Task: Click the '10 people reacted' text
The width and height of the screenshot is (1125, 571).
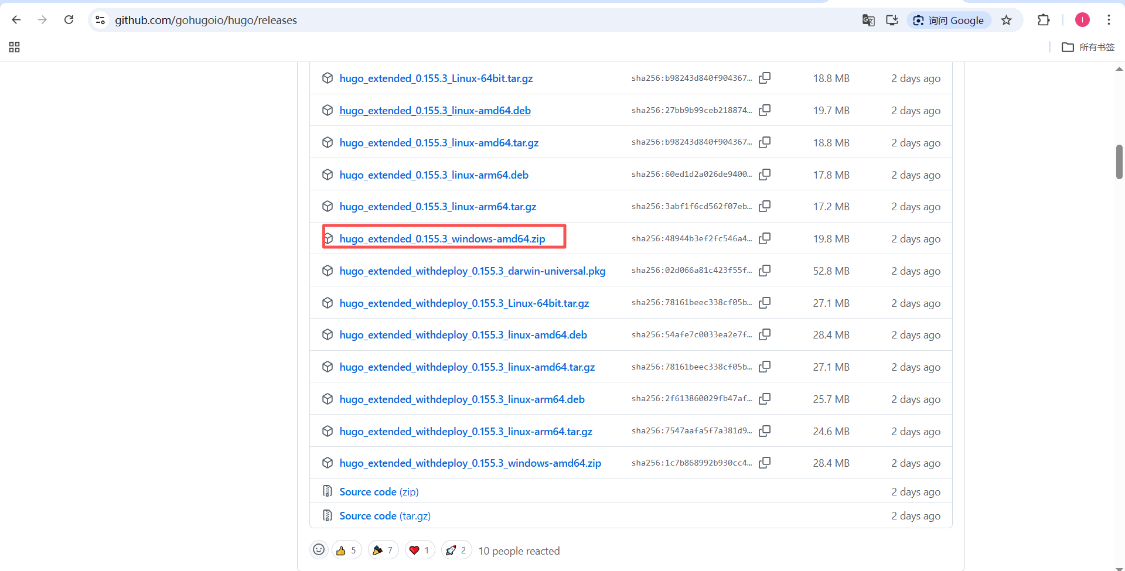Action: tap(519, 551)
